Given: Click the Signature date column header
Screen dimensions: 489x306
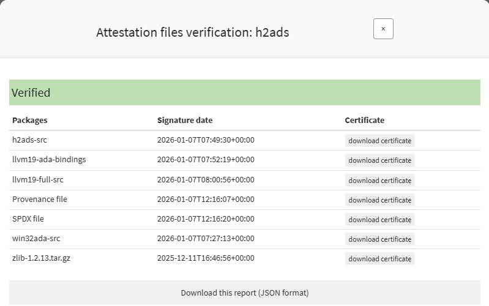Looking at the screenshot, I should point(185,121).
